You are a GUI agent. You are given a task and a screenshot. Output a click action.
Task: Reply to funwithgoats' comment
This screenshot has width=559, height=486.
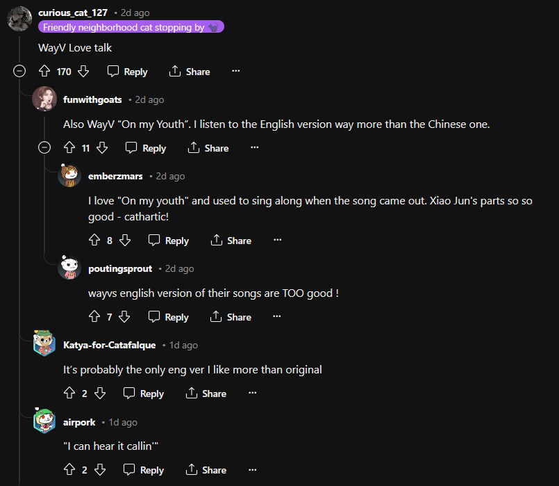tap(146, 148)
